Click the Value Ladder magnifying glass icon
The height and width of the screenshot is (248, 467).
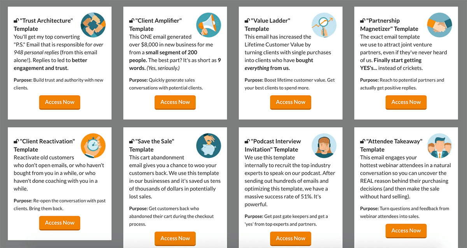pos(324,25)
